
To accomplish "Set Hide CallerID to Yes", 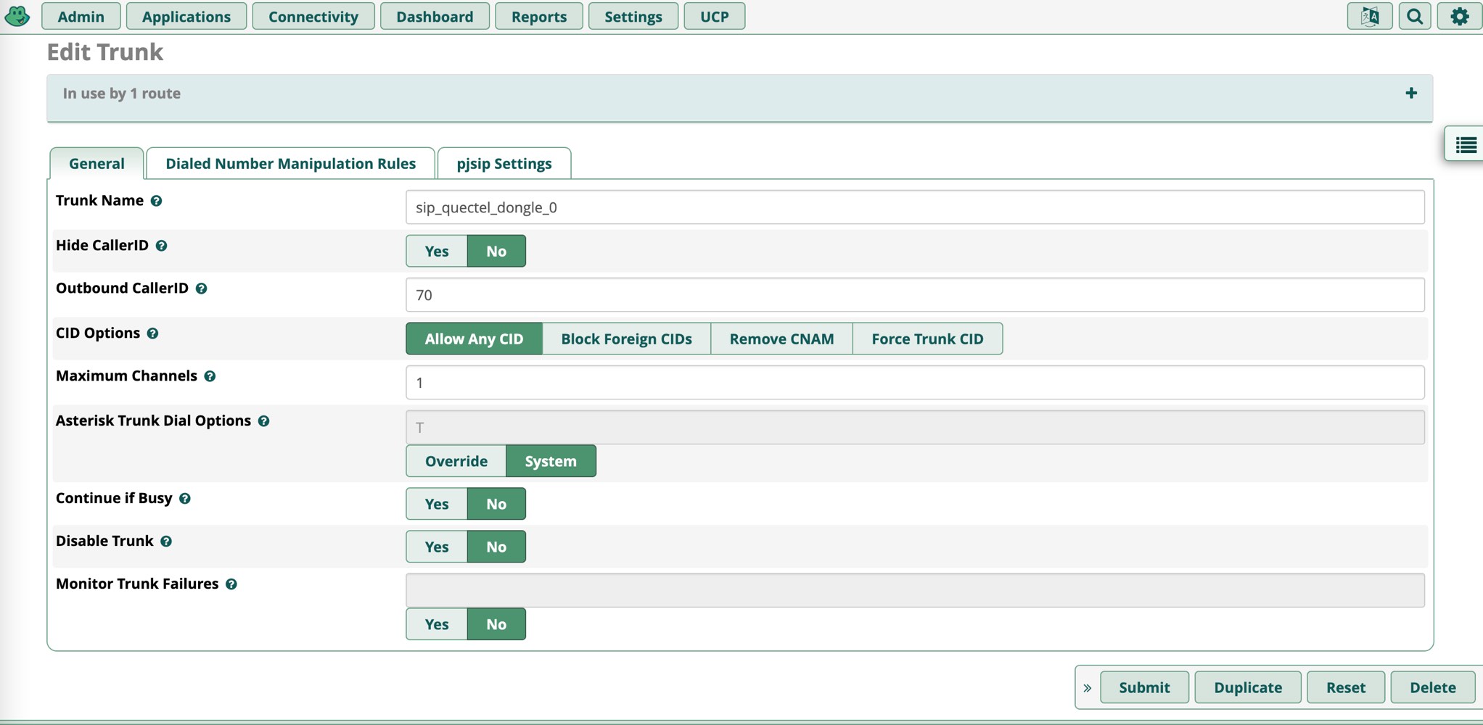I will pyautogui.click(x=436, y=251).
